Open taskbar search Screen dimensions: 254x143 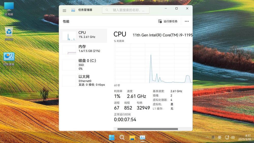(122, 138)
